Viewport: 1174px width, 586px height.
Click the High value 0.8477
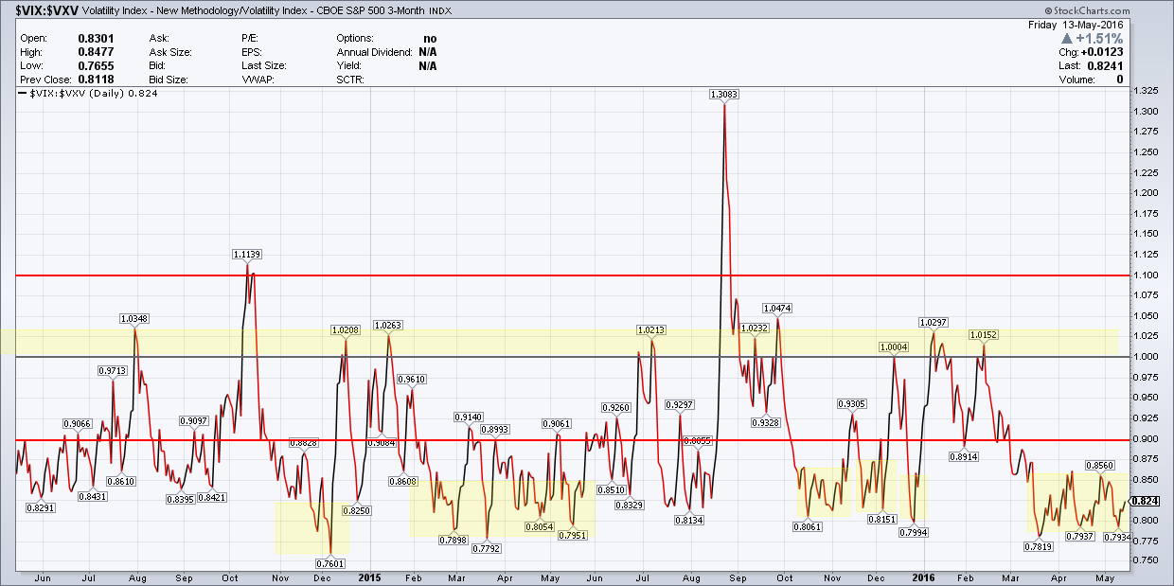(96, 52)
